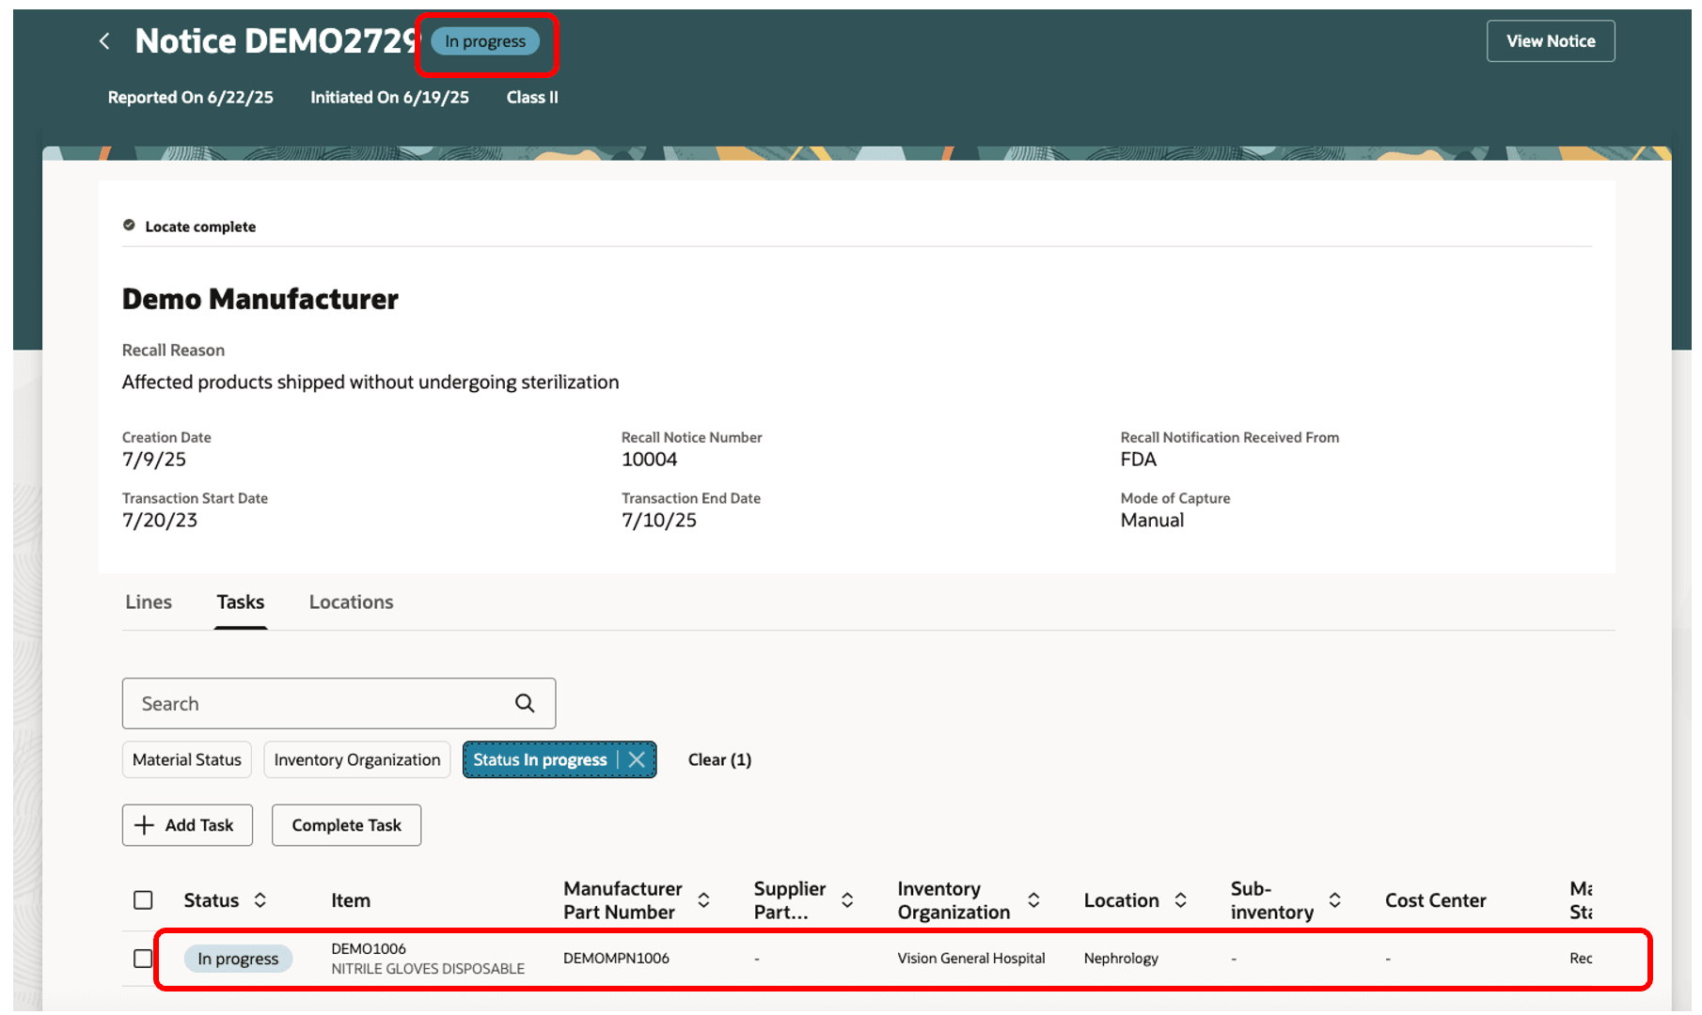This screenshot has width=1702, height=1015.
Task: Open the Material Status filter
Action: (187, 759)
